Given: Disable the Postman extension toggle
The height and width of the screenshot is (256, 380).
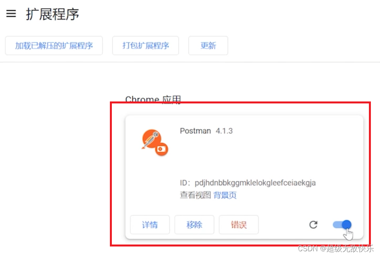Looking at the screenshot, I should click(x=341, y=225).
